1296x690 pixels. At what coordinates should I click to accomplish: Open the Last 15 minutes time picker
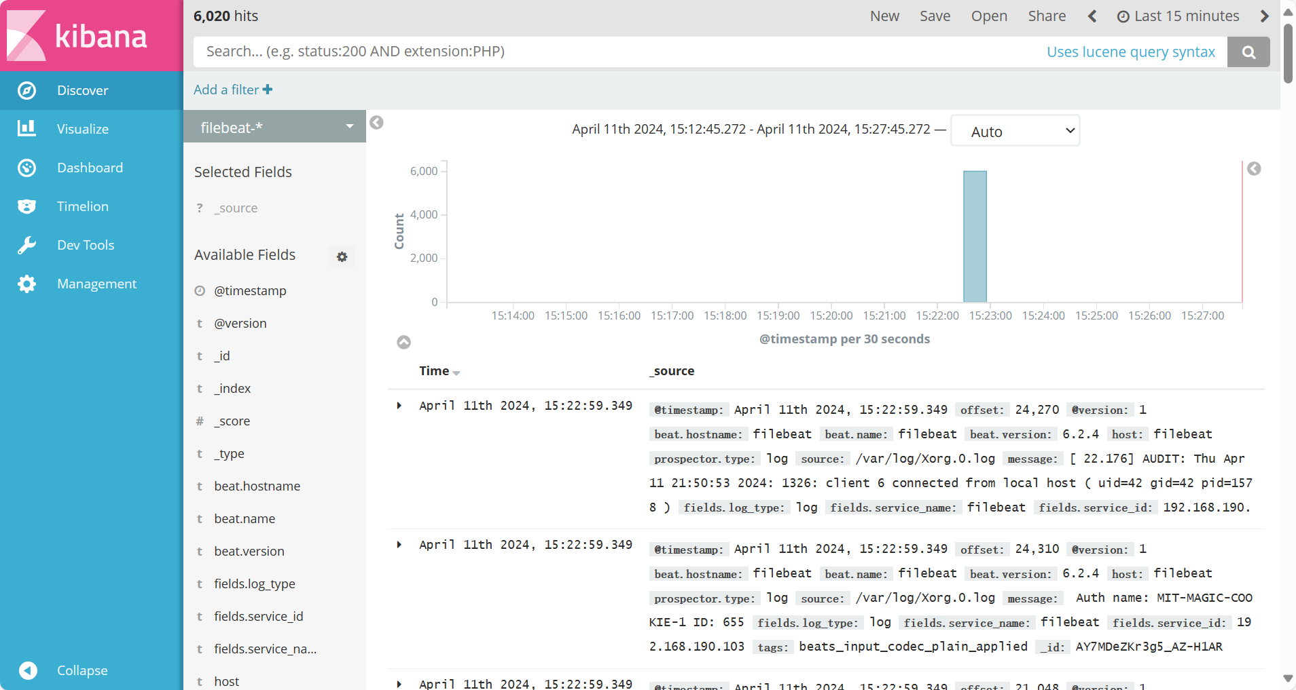(x=1178, y=16)
